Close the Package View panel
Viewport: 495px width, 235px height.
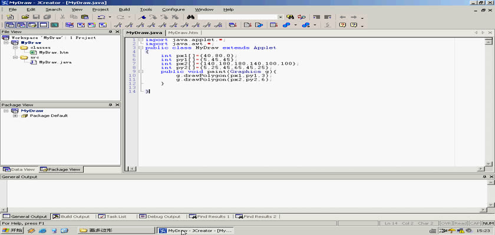(x=117, y=105)
